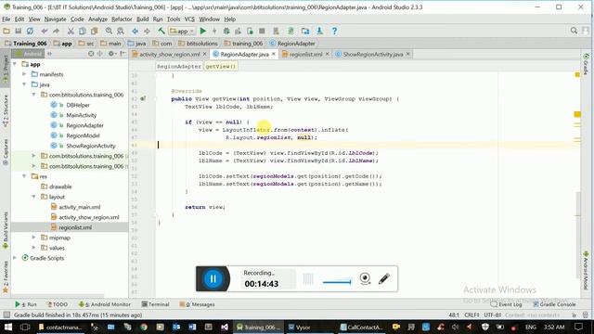Click the override gutter icon beside getView
The width and height of the screenshot is (594, 334).
[143, 99]
